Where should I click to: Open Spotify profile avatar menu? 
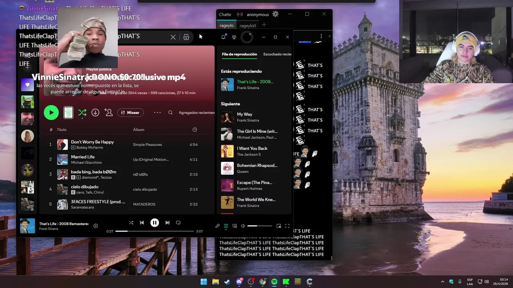coord(247,37)
